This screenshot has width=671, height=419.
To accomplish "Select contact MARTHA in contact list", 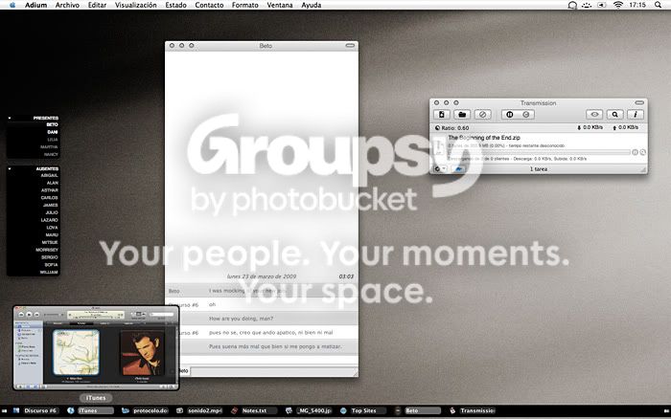I will pyautogui.click(x=49, y=147).
